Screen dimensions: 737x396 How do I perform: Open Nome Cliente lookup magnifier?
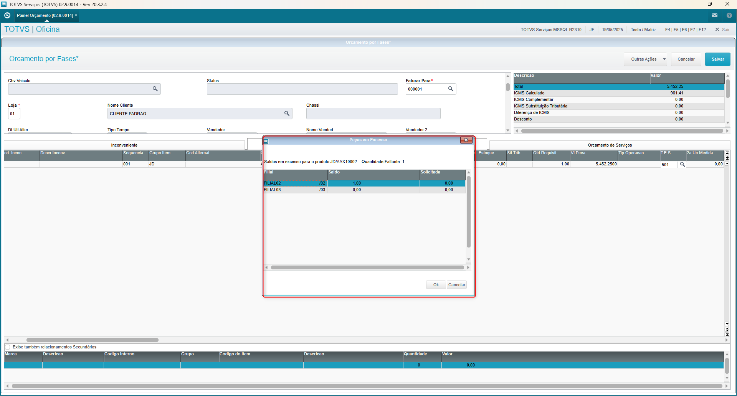[287, 114]
